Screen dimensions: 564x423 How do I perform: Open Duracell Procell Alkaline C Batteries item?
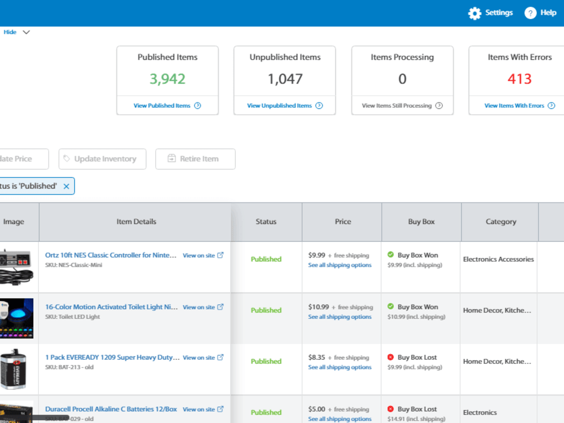(111, 409)
